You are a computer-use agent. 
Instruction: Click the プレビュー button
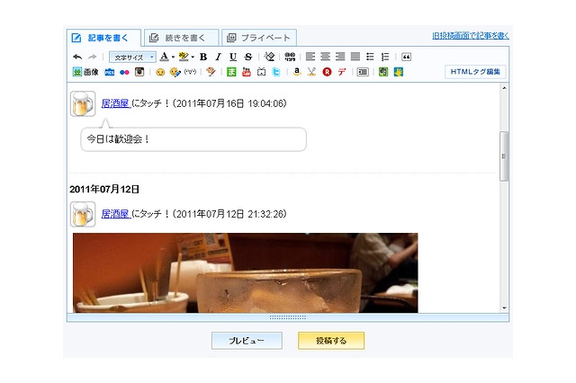pos(247,341)
